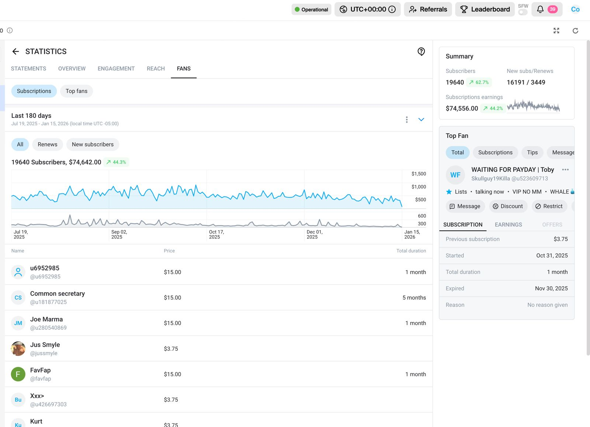Switch to the Engagement tab
The width and height of the screenshot is (590, 427).
[116, 69]
